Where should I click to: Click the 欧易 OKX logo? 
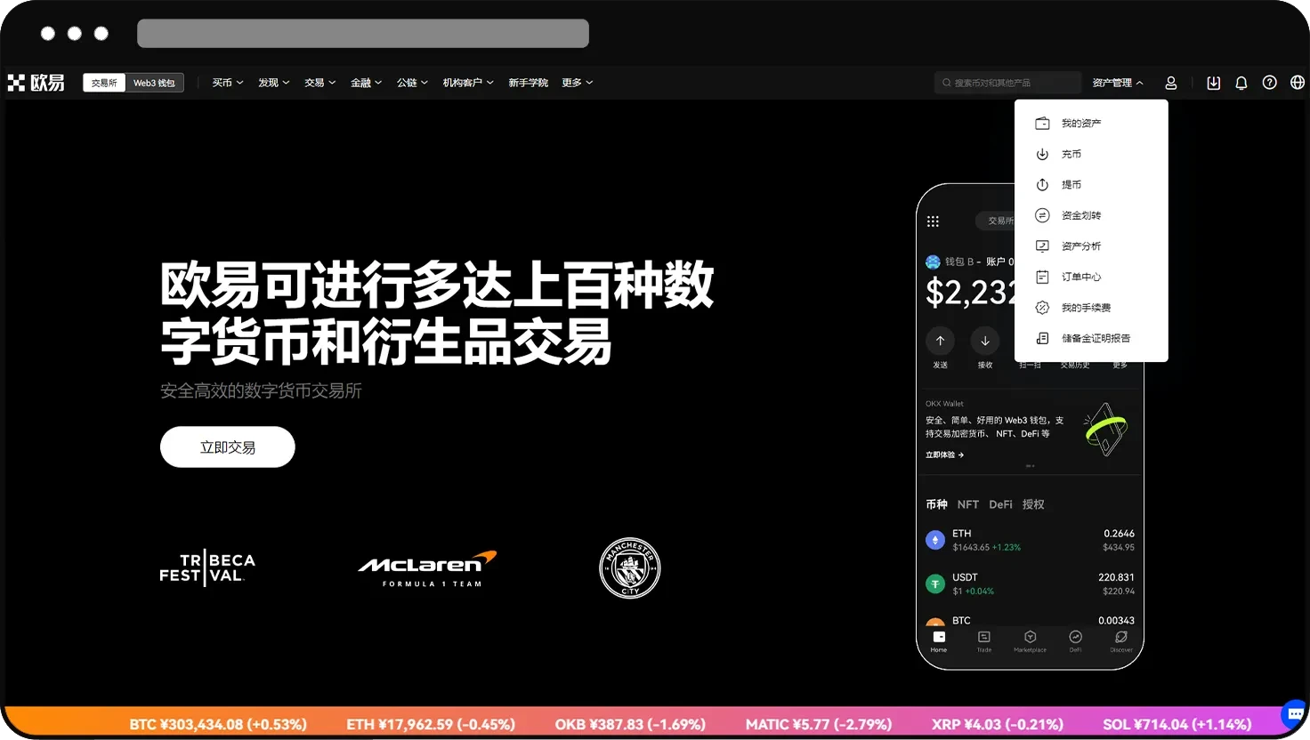pos(36,82)
